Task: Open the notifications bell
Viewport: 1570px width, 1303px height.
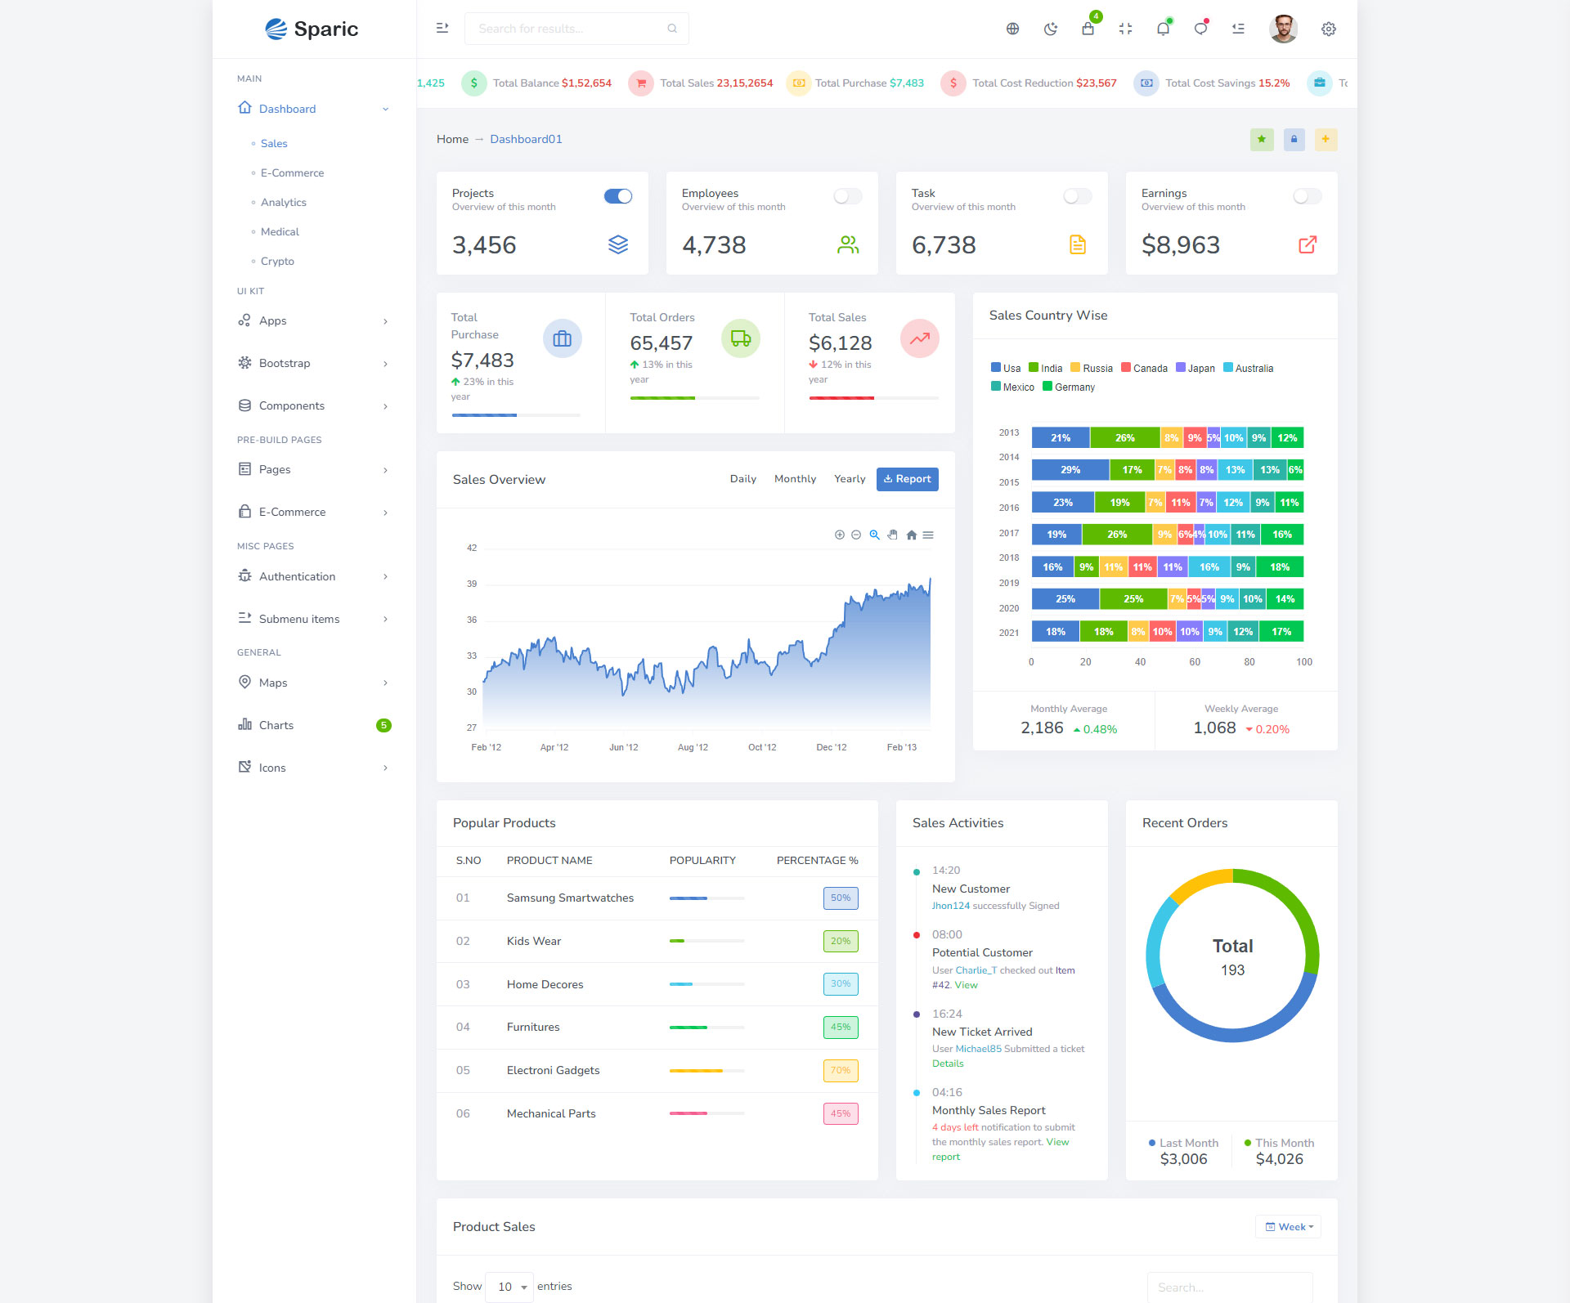Action: 1163,29
